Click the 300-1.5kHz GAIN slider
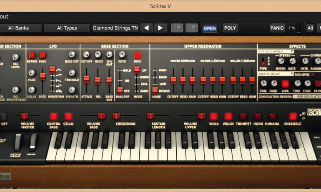This screenshot has height=192, width=321. [222, 80]
